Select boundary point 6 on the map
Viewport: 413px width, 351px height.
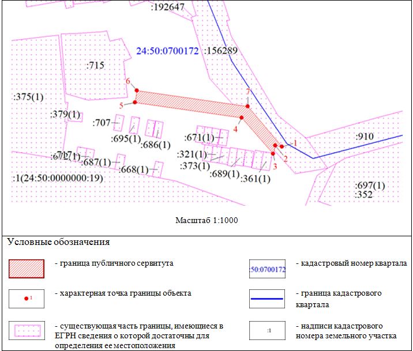137,90
